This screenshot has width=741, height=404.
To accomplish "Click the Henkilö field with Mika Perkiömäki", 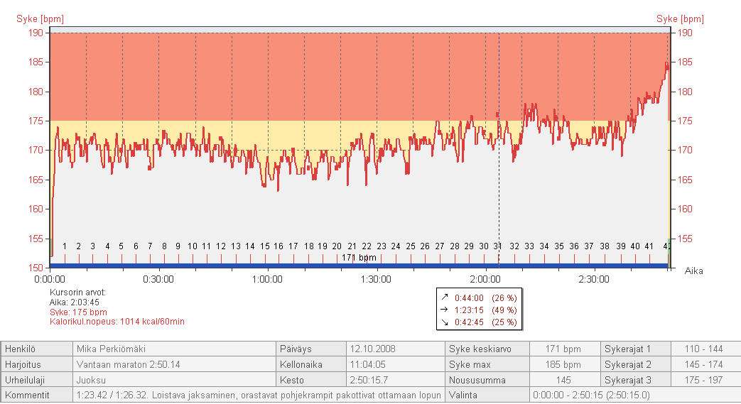I will [x=173, y=349].
